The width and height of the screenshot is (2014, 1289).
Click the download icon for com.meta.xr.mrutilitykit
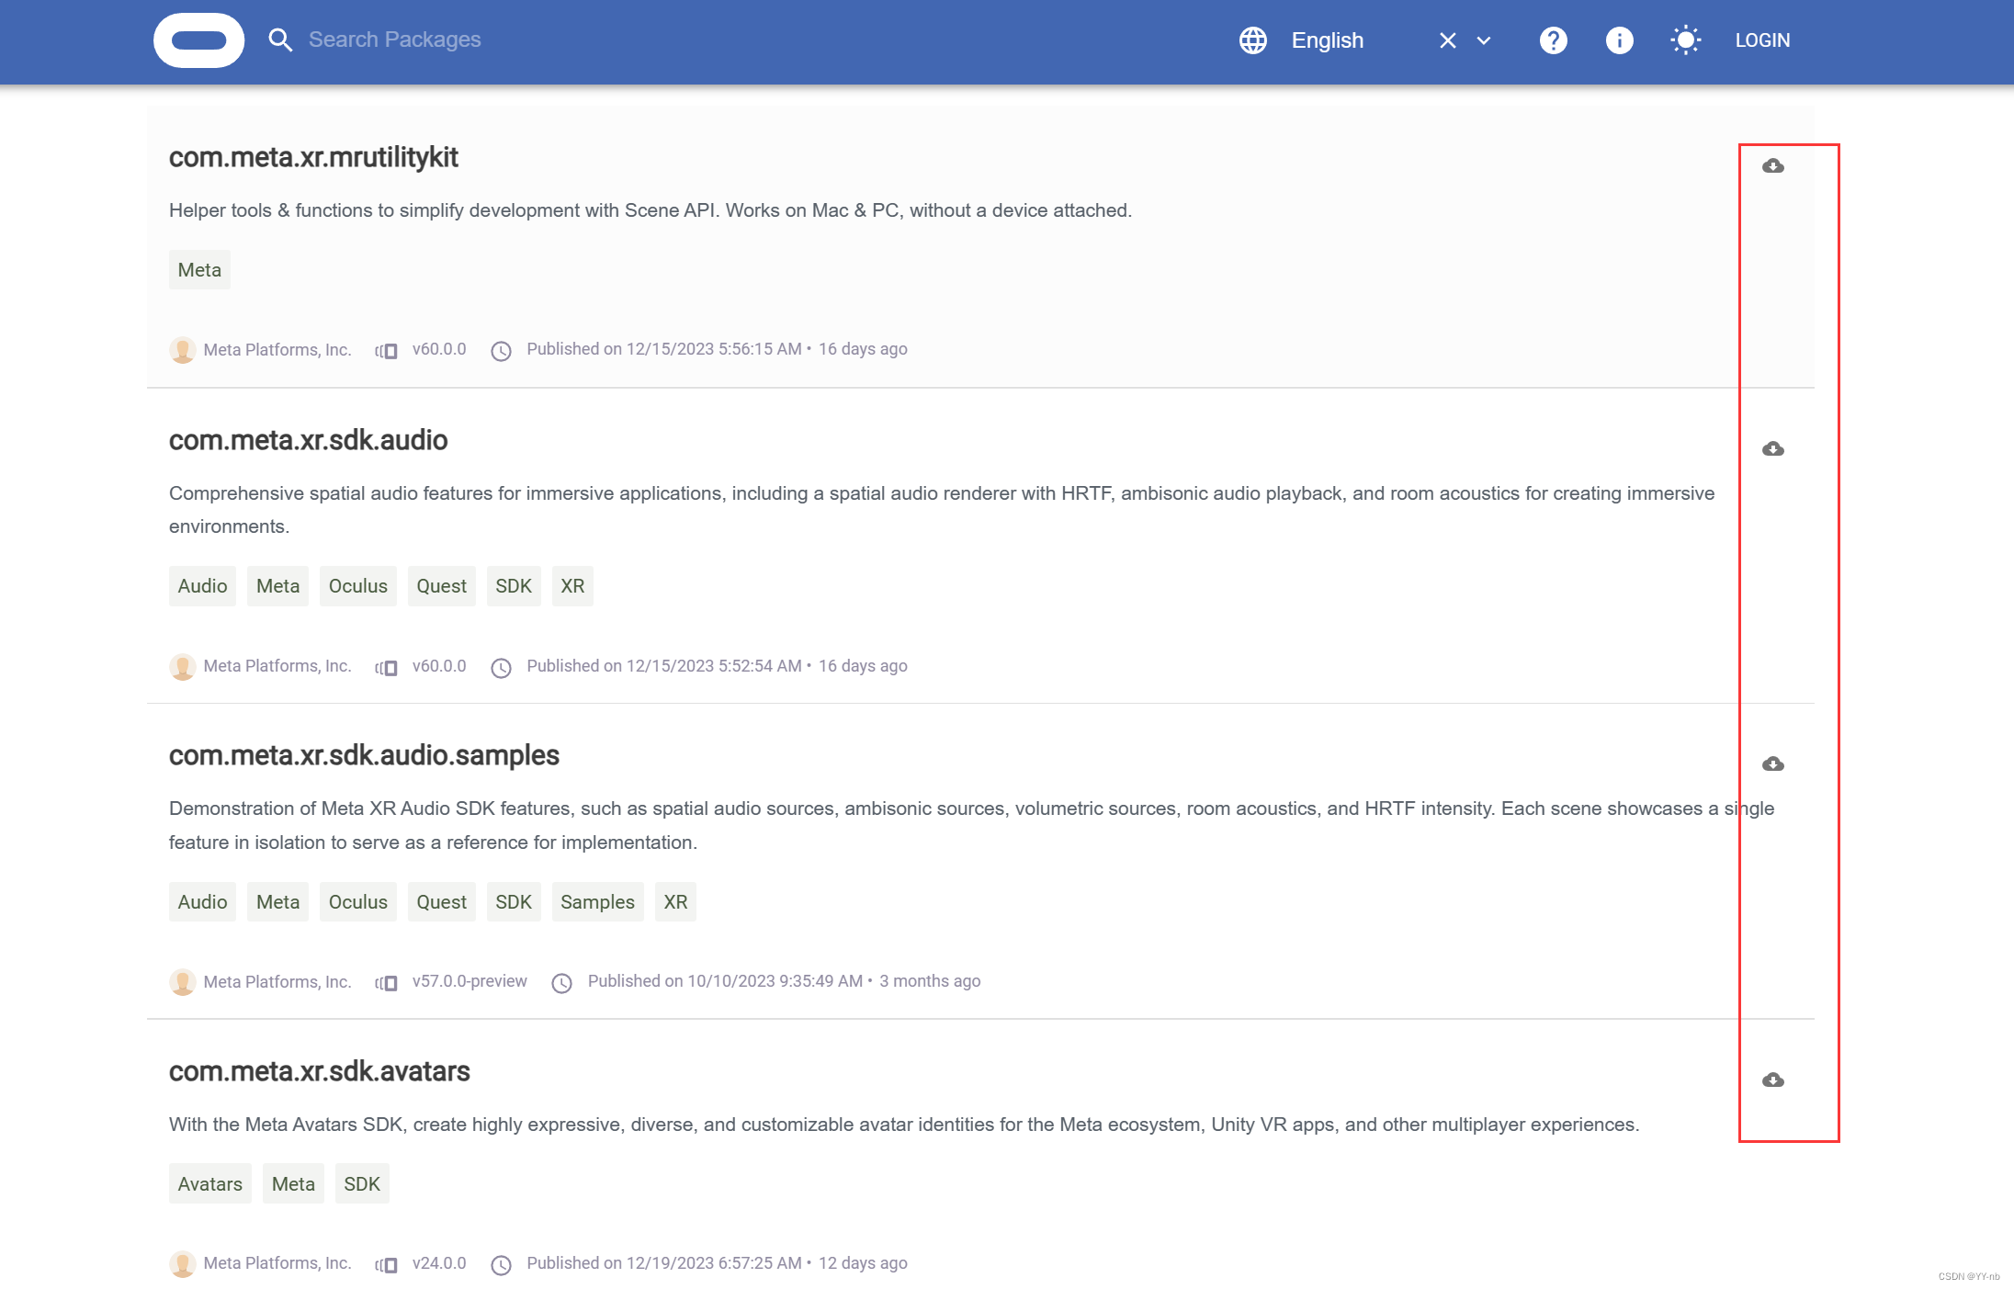1772,166
